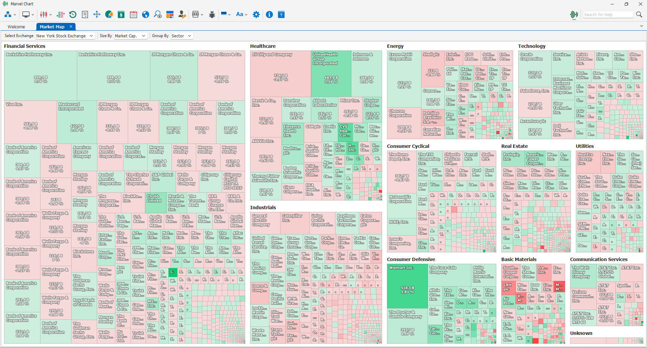Click the red-green market depth bars icon
Screen dimensions: 647x348
coord(61,14)
